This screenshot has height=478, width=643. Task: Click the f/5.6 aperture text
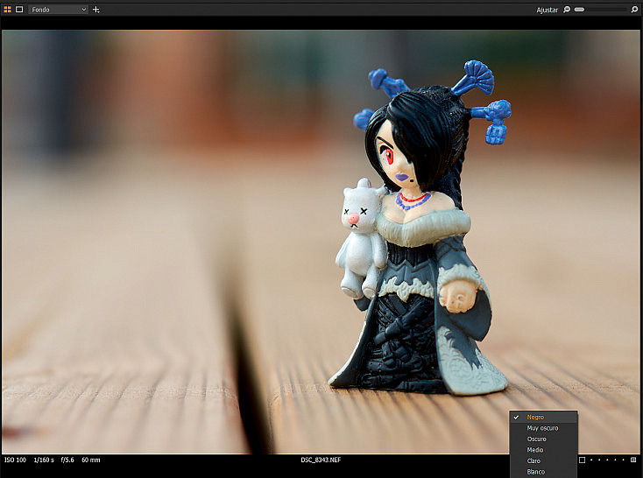click(67, 460)
